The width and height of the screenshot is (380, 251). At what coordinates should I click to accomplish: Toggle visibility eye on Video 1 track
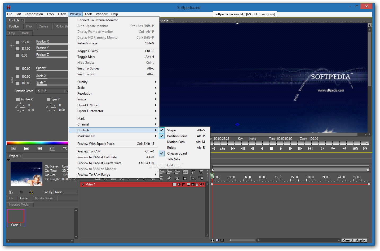(x=179, y=184)
